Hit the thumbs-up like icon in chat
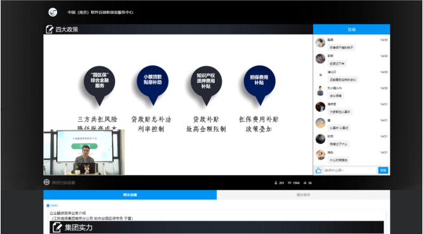The image size is (423, 234). pyautogui.click(x=318, y=171)
